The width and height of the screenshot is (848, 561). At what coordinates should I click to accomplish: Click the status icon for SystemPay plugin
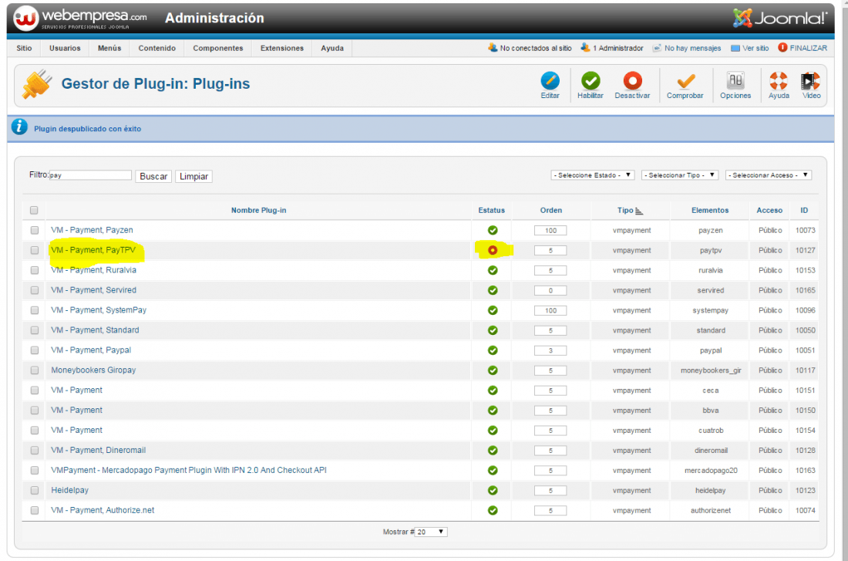[x=493, y=310]
